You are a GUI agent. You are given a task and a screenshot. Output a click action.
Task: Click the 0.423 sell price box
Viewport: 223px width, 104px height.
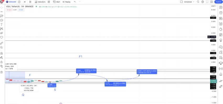(9, 10)
